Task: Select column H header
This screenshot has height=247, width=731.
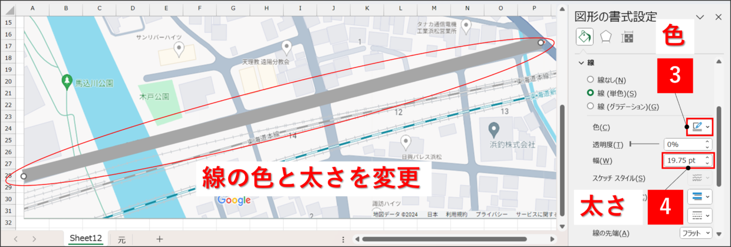Action: click(266, 9)
